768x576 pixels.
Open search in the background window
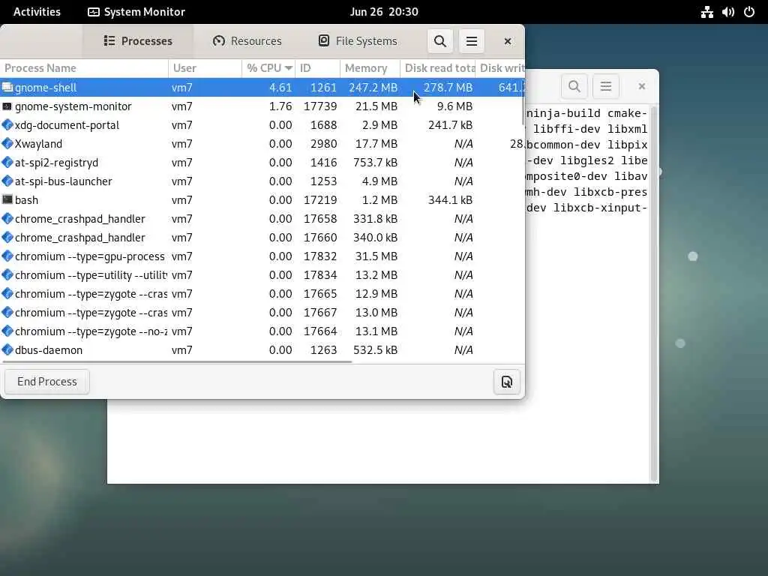[x=574, y=87]
